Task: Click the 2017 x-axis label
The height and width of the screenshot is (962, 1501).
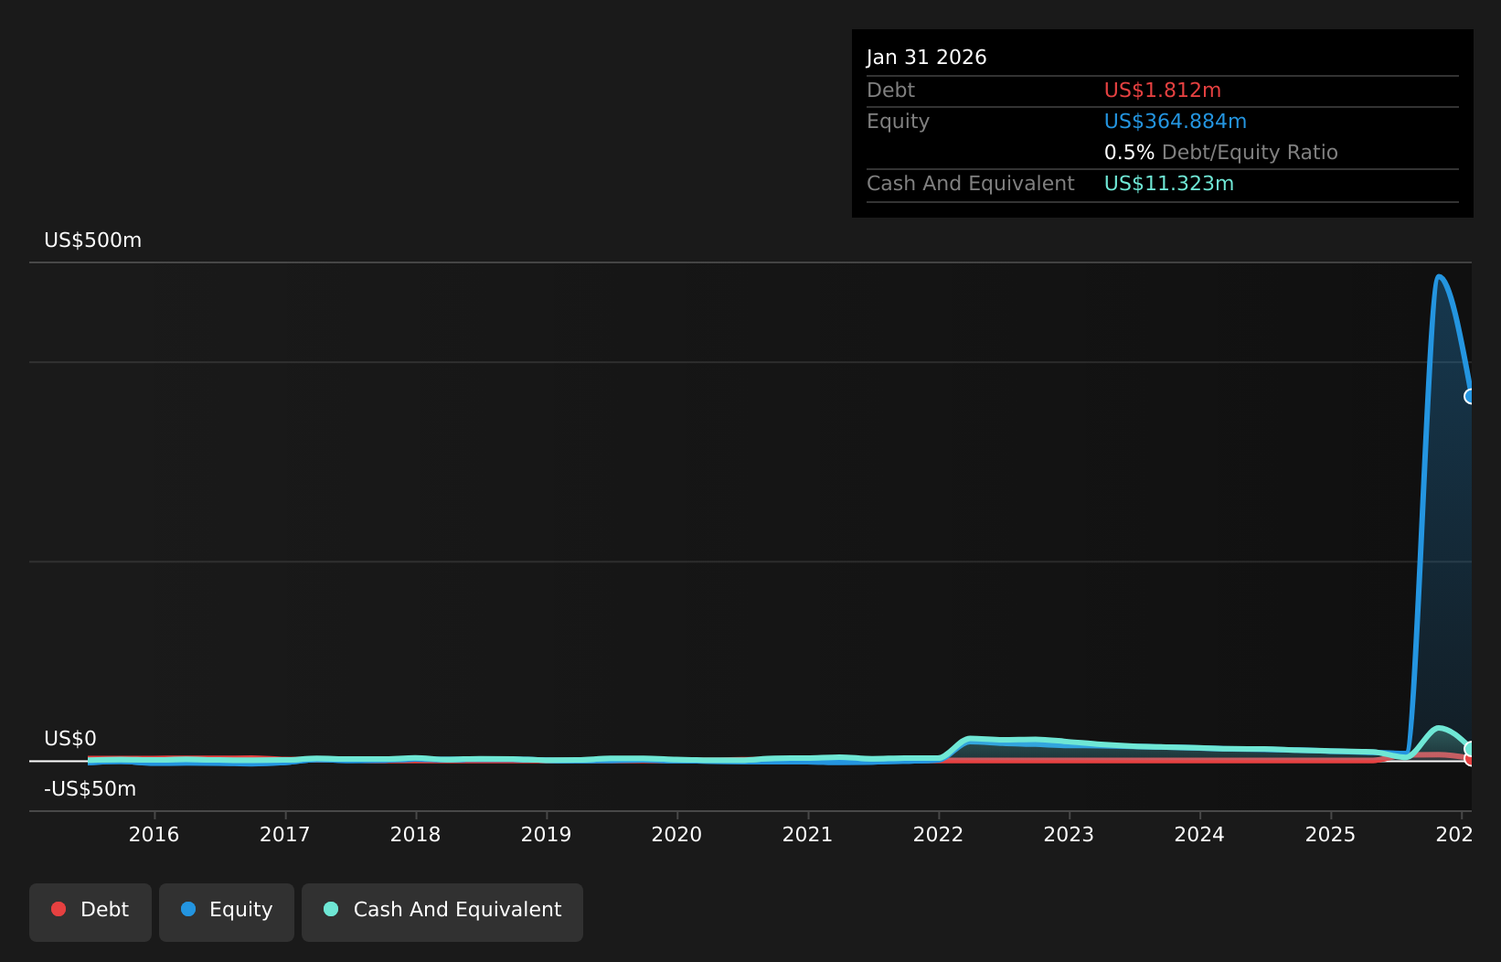Action: [285, 835]
